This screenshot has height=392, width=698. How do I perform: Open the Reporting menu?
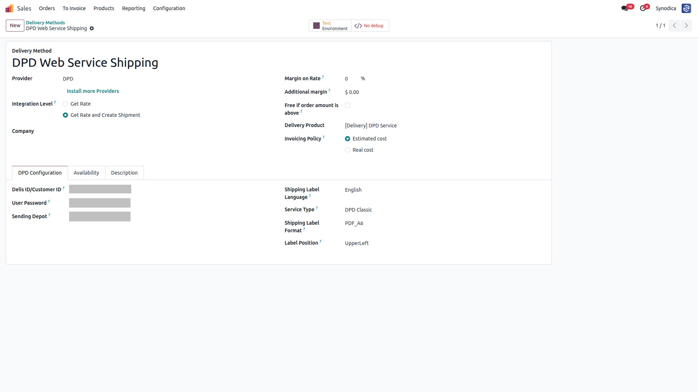133,8
